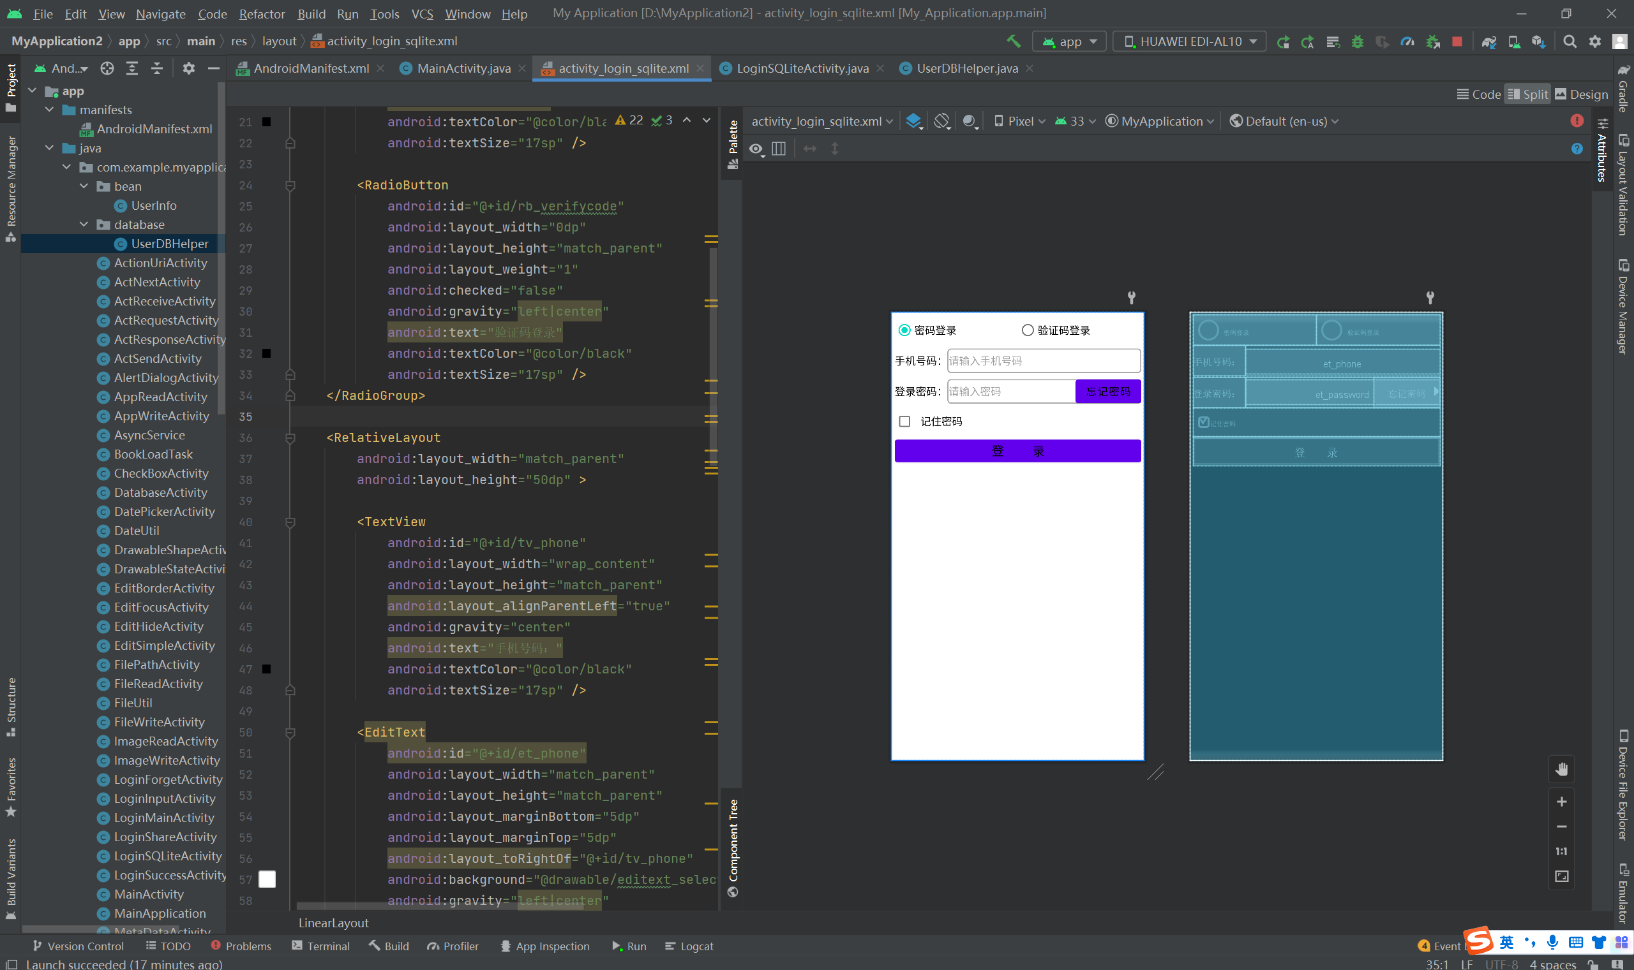Click the red error indicator in design toolbar
This screenshot has width=1634, height=970.
tap(1577, 121)
